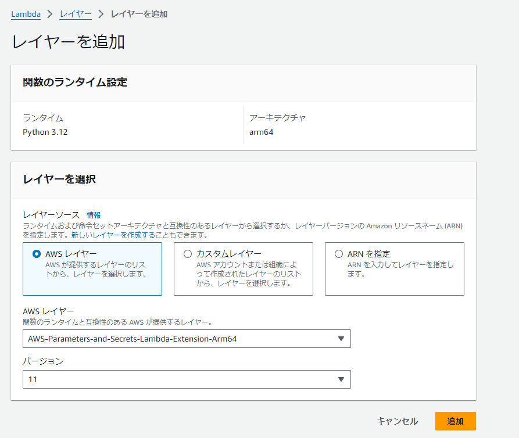519x438 pixels.
Task: Open the Lambda breadcrumb link
Action: 26,14
